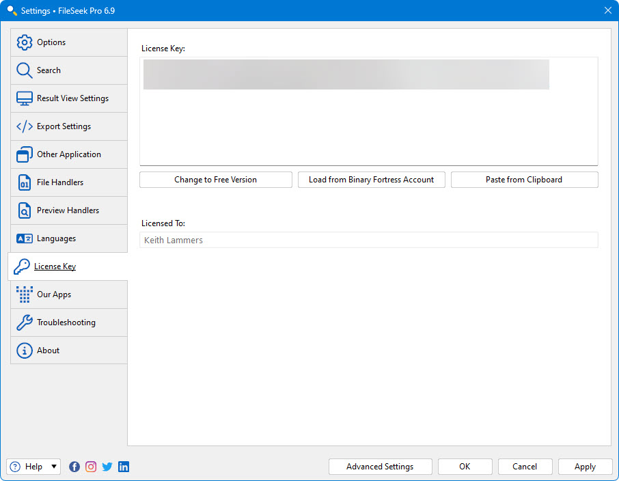Screen dimensions: 619x481
Task: Click the Our Apps grid icon
Action: click(x=24, y=294)
